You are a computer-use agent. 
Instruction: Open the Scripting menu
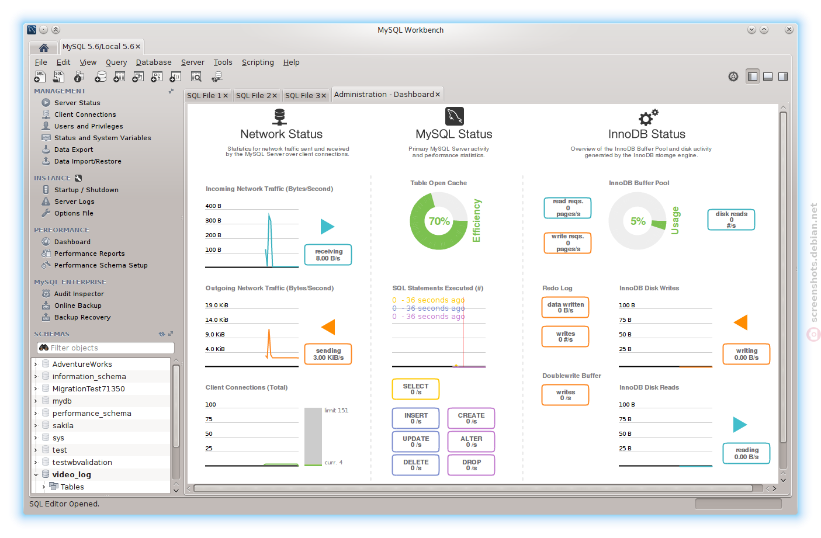258,63
